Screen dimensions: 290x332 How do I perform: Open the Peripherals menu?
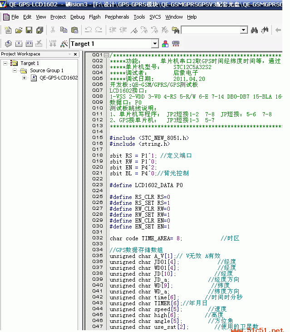click(x=117, y=17)
